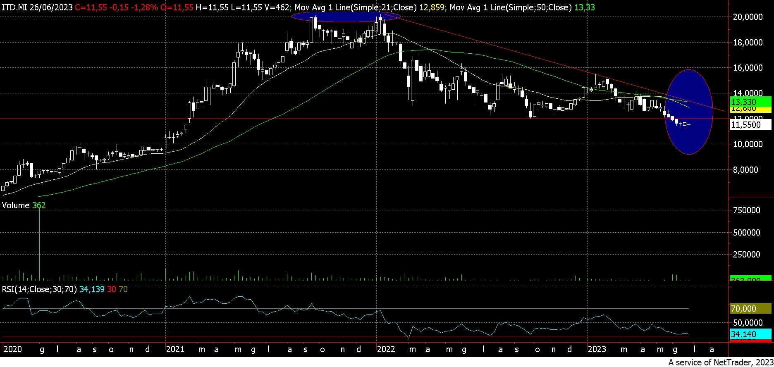Click the Mov Avg (Simple;21;Close) legend label
The image size is (774, 367).
[x=355, y=7]
